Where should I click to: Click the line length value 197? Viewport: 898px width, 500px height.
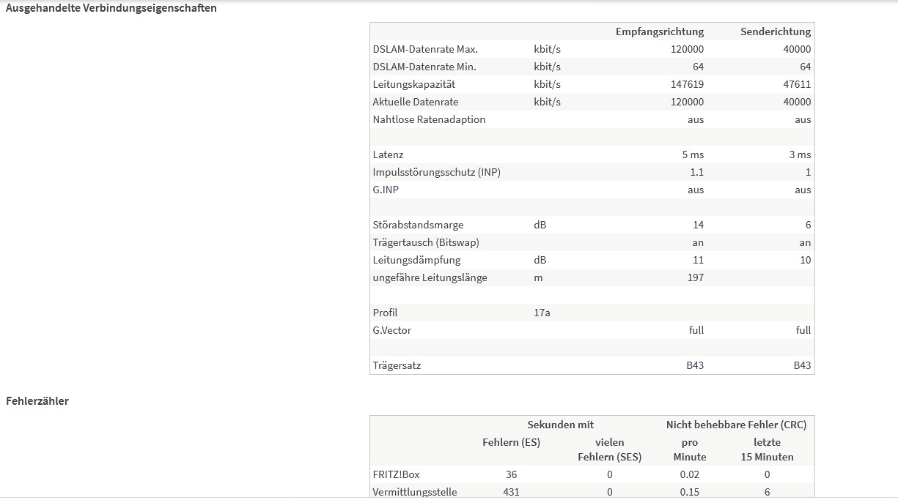696,277
